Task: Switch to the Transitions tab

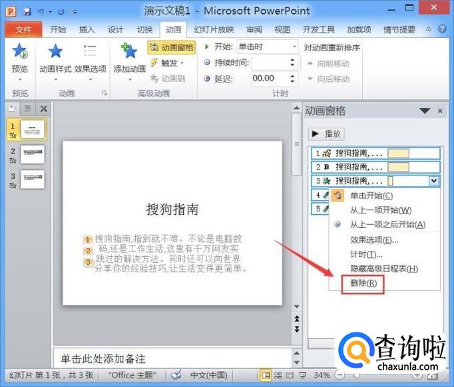Action: click(x=144, y=29)
